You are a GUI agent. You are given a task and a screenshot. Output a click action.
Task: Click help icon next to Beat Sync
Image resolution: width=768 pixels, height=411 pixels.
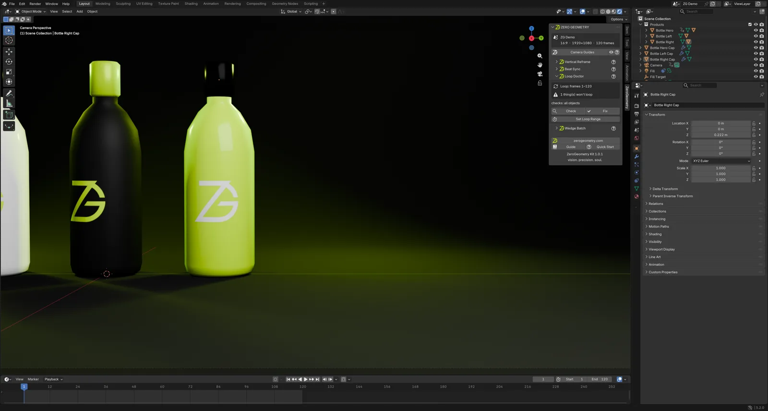point(613,69)
